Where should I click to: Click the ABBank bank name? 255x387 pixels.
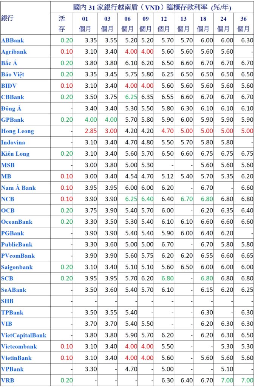pos(12,40)
